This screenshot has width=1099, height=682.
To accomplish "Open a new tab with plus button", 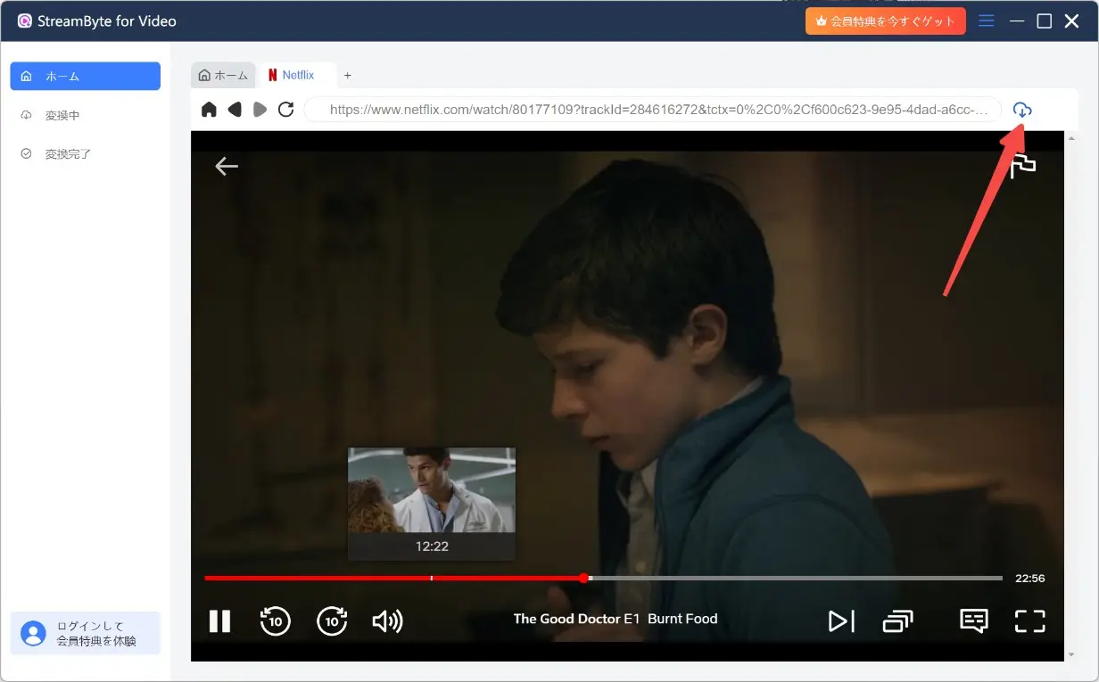I will (348, 76).
